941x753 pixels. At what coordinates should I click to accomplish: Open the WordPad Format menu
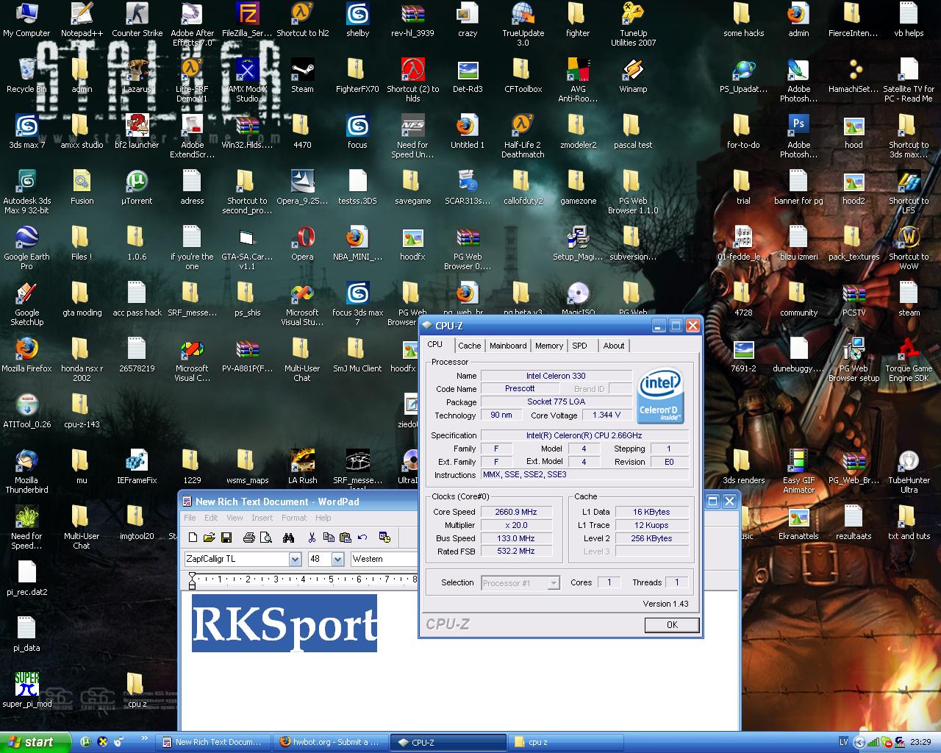click(294, 518)
